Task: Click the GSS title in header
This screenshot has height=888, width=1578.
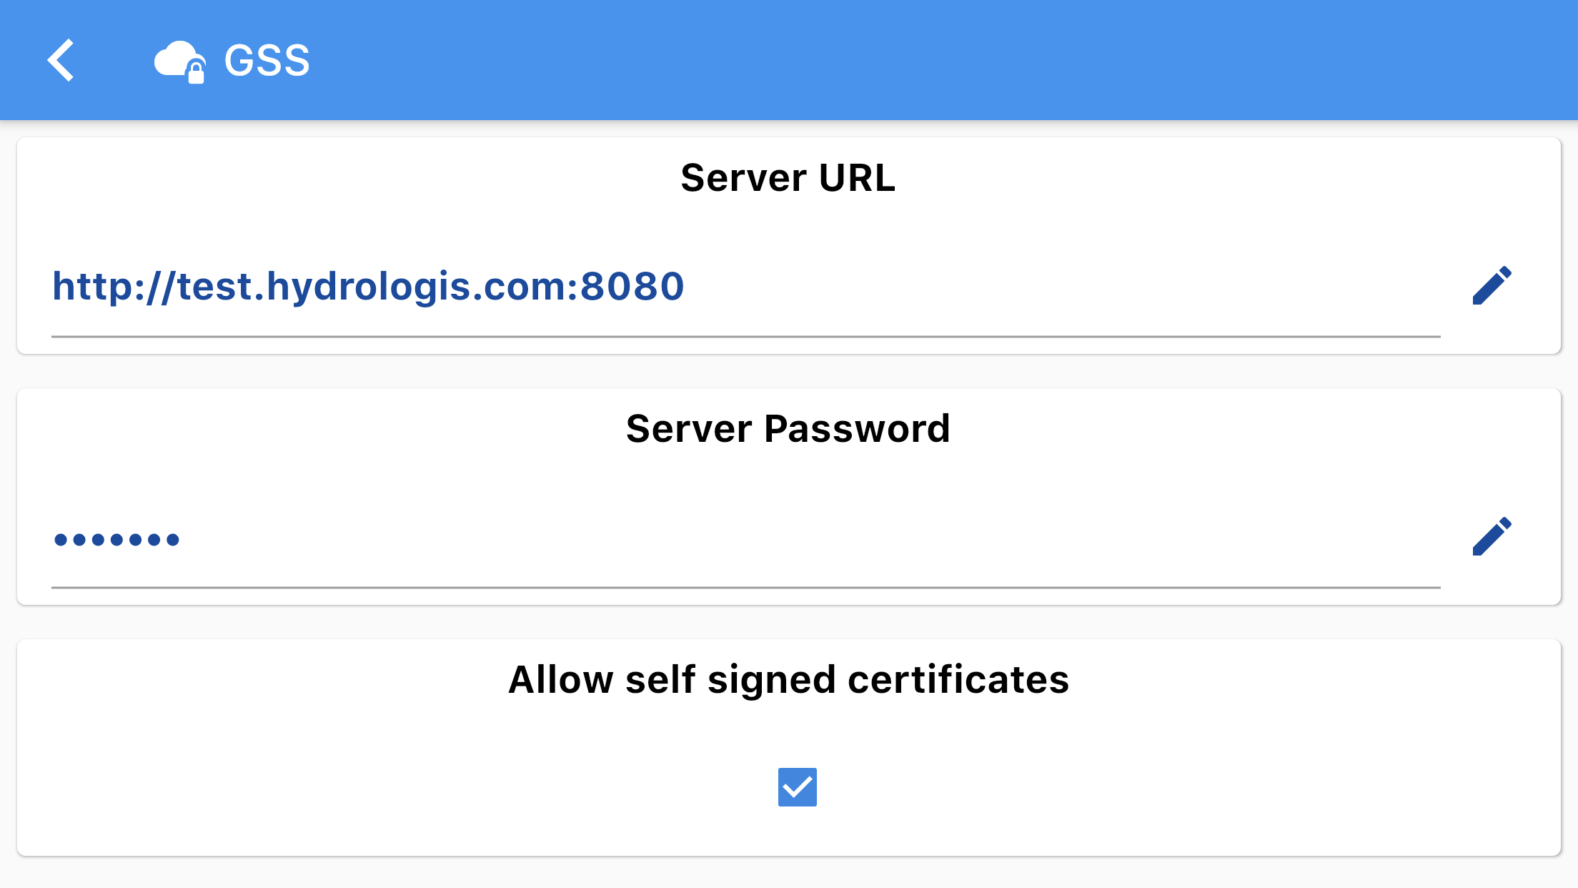Action: (267, 61)
